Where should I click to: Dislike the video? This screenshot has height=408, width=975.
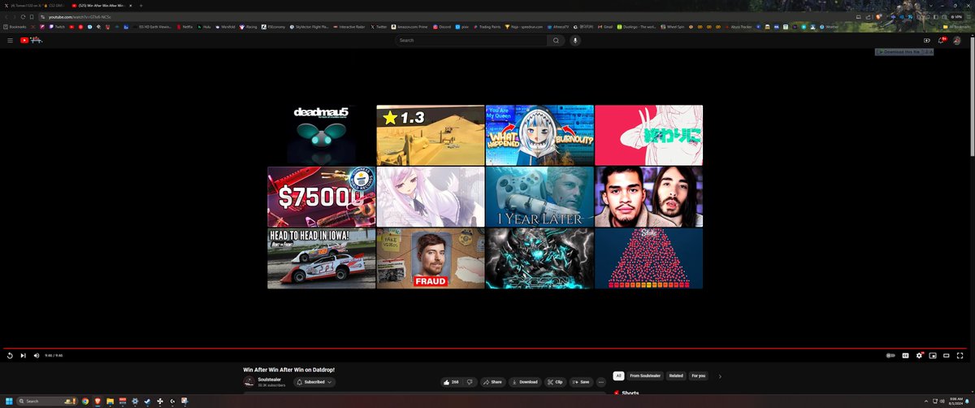(469, 381)
